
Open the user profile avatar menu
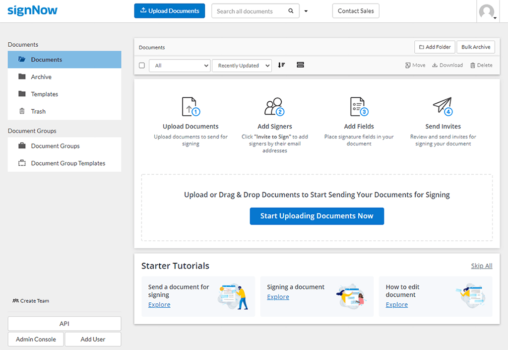click(487, 11)
